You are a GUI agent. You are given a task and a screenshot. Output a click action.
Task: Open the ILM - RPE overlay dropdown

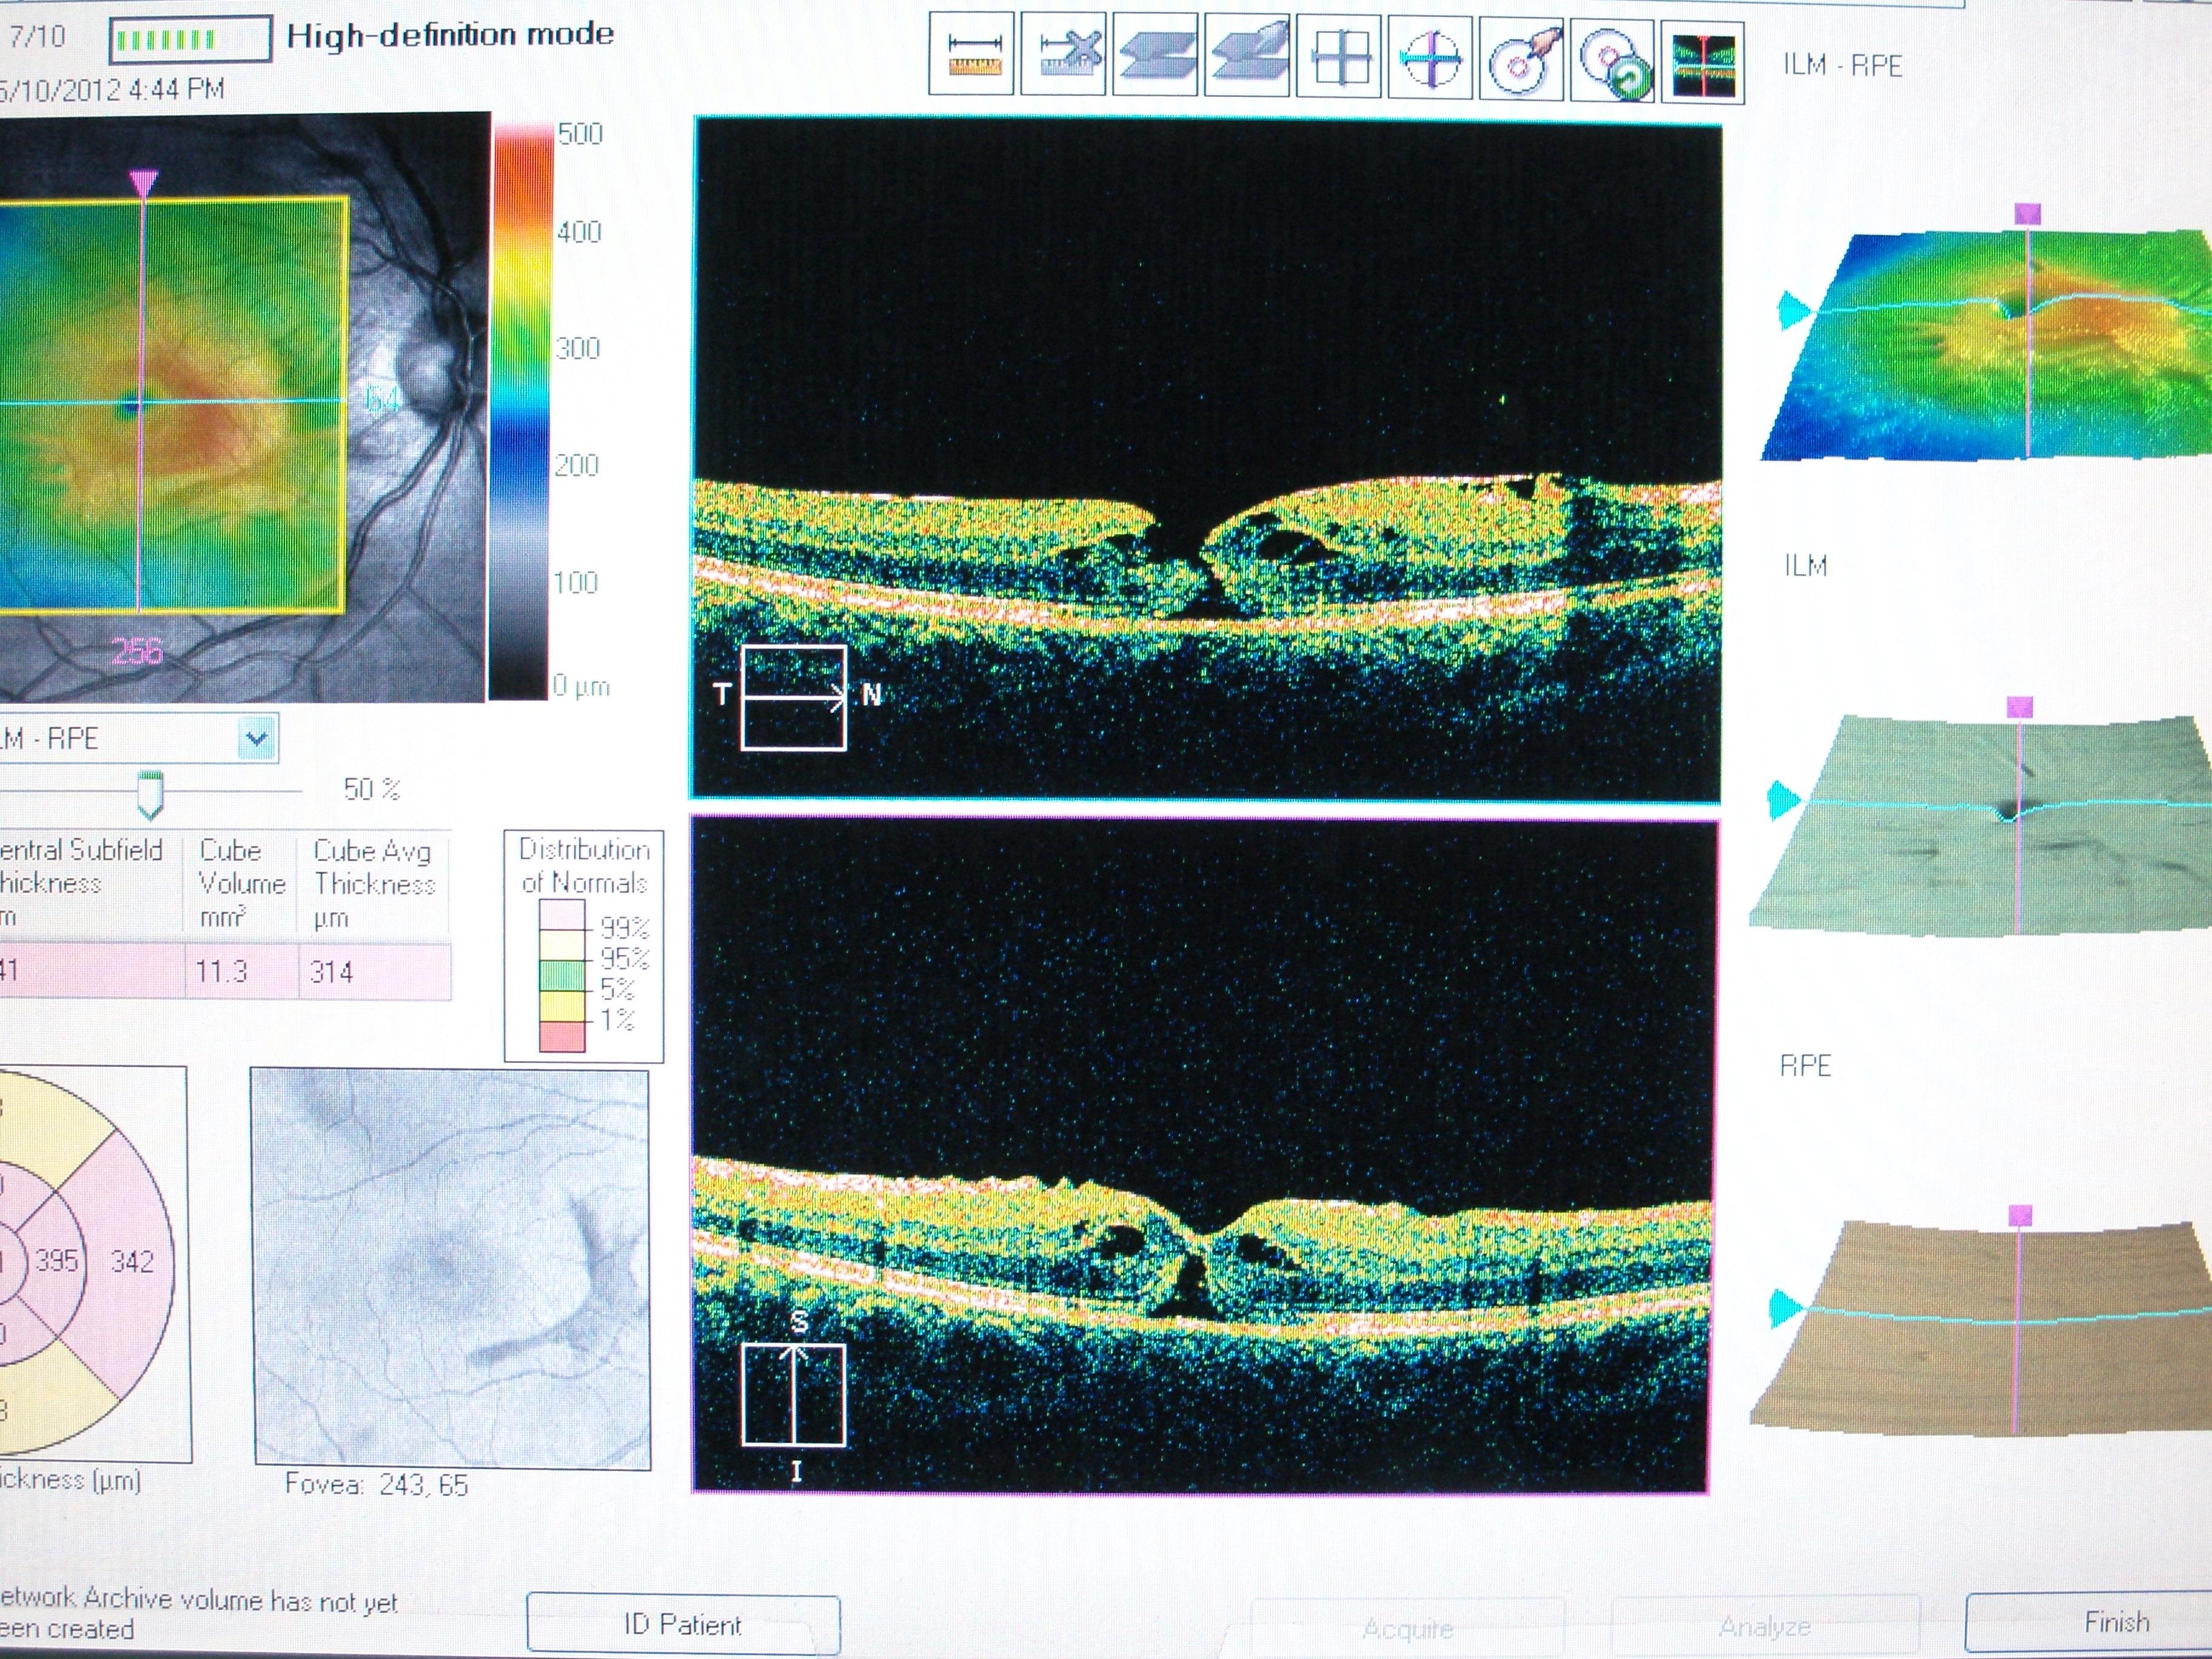click(256, 739)
